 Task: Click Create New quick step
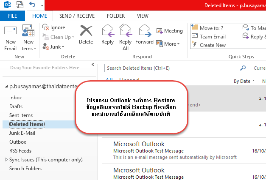tap(209, 45)
